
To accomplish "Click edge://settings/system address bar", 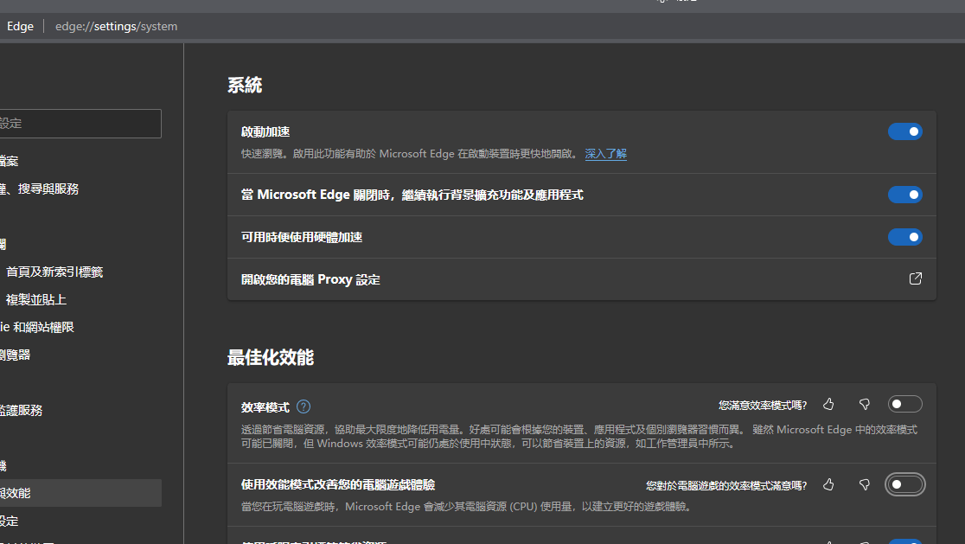I will coord(117,27).
